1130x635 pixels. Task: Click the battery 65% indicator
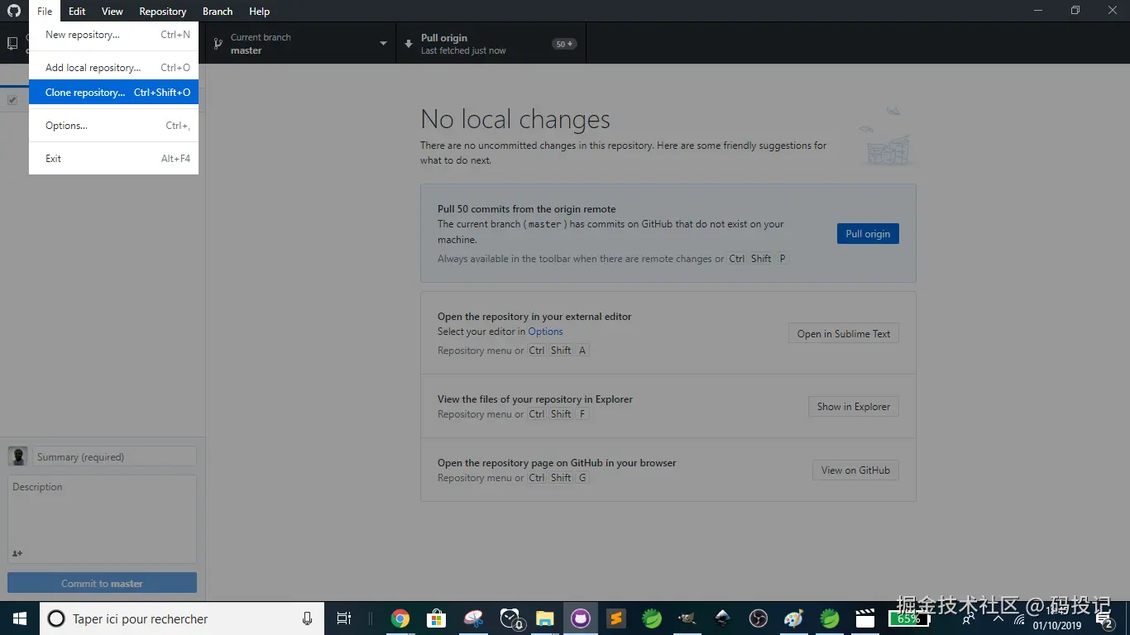tap(908, 618)
